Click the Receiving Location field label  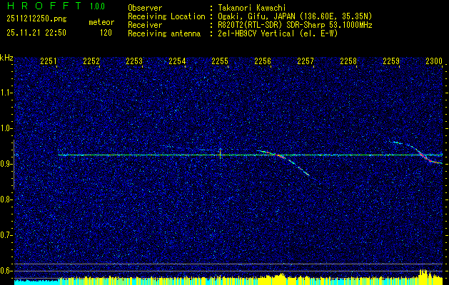166,16
